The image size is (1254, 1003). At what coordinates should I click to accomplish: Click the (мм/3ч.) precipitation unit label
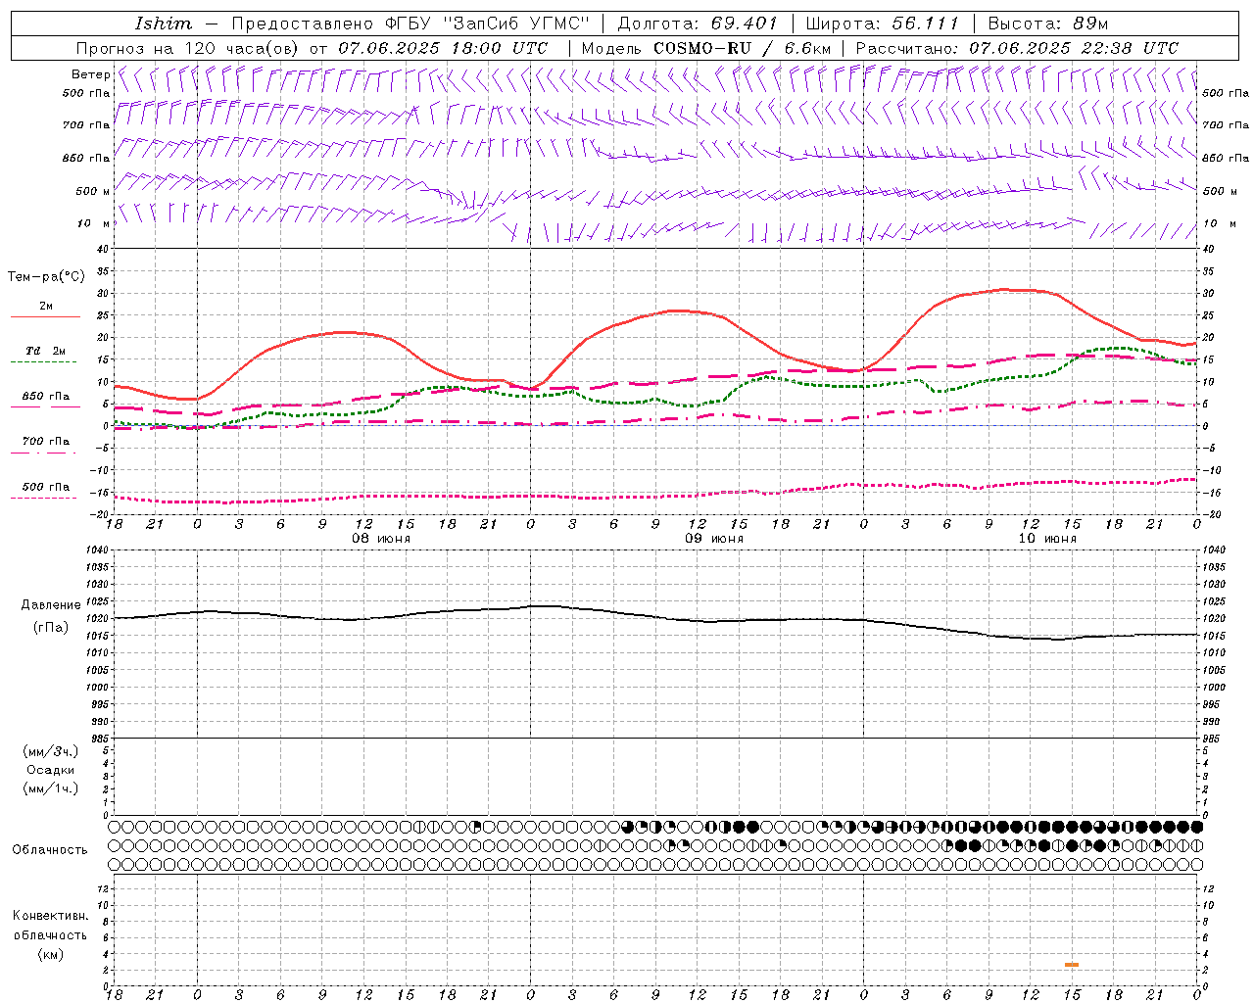point(51,751)
